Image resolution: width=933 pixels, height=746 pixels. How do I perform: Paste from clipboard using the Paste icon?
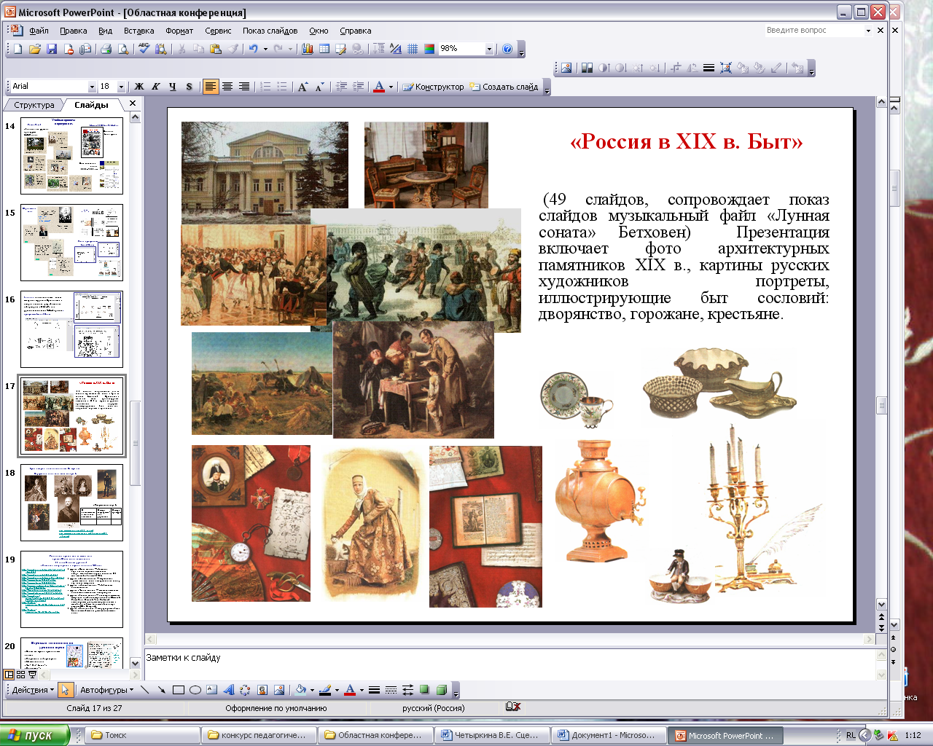tap(215, 49)
